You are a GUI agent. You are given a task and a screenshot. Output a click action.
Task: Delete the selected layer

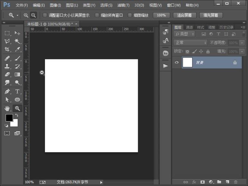pos(236,182)
